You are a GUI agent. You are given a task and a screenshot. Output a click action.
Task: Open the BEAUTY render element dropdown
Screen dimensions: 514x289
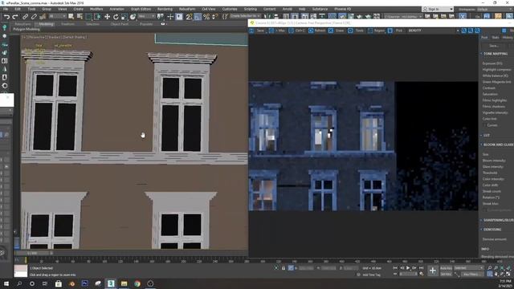click(434, 31)
